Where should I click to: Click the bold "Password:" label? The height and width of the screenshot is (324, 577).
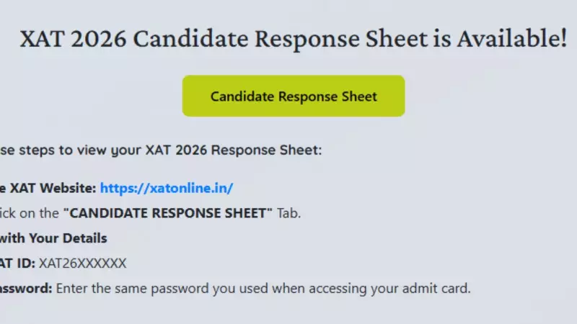[x=26, y=289]
